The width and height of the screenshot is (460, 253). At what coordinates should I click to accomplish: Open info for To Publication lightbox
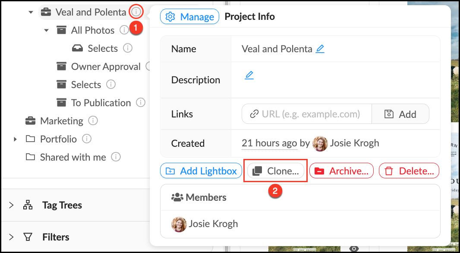pyautogui.click(x=140, y=103)
